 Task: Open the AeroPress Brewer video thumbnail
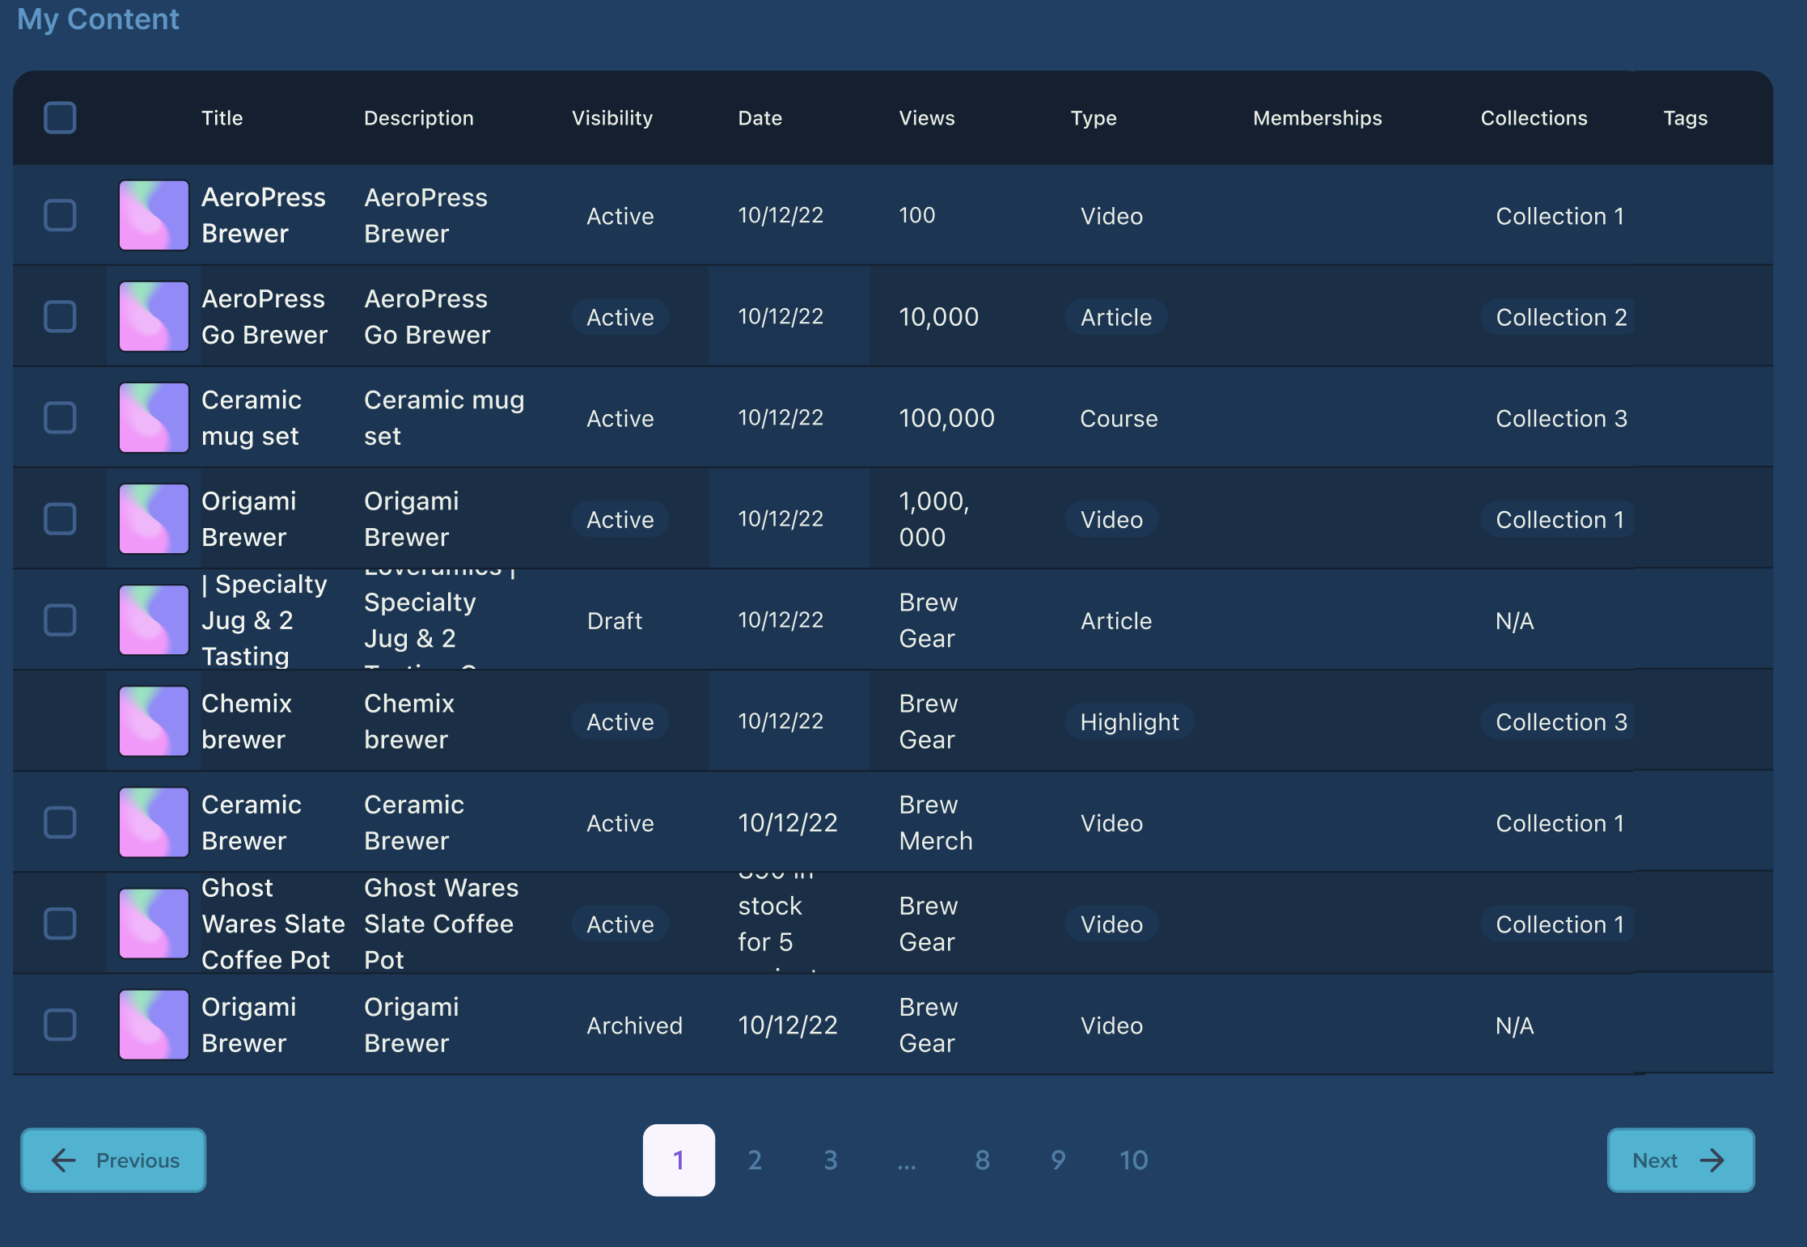click(x=154, y=215)
